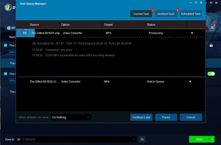Maximize the Task Queue Manager window
This screenshot has width=221, height=145.
pyautogui.click(x=196, y=3)
